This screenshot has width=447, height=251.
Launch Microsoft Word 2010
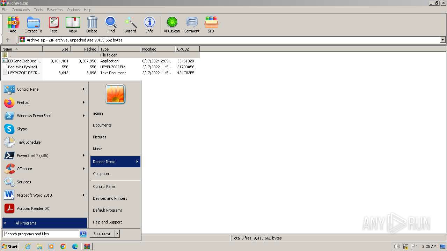[x=45, y=195]
